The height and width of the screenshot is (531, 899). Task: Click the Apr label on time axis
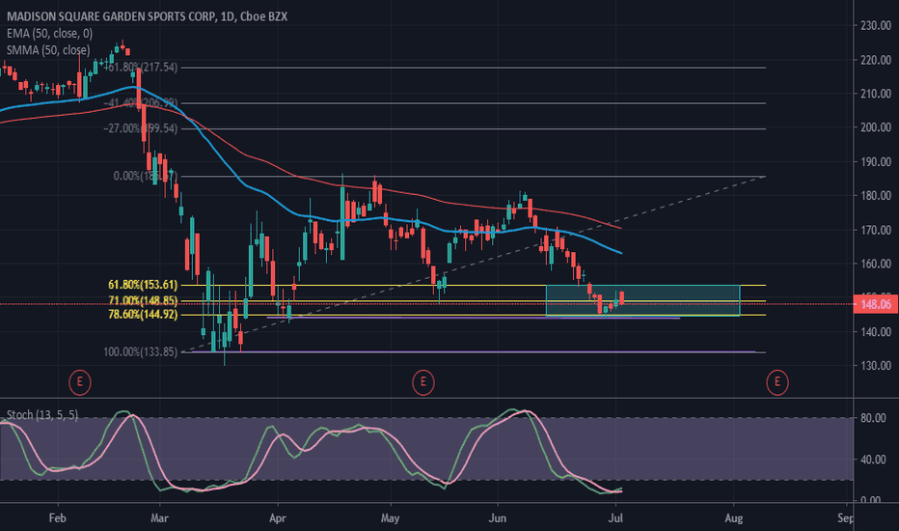click(x=278, y=517)
